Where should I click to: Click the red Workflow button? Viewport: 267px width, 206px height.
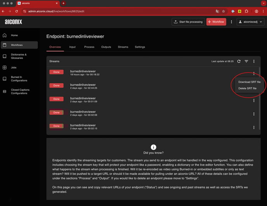[216, 22]
